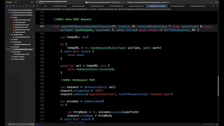Collapse the Extensions group
224x126 pixels.
pos(10,52)
